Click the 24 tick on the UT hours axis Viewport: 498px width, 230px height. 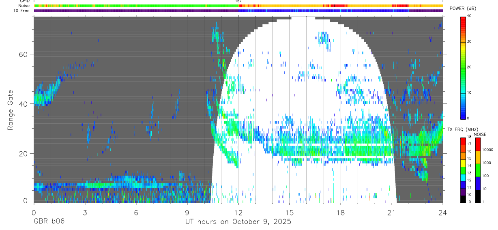(x=443, y=213)
